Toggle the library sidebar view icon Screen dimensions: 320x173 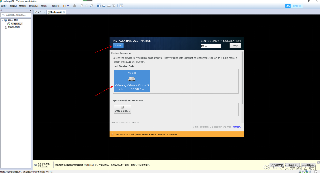tap(99, 6)
